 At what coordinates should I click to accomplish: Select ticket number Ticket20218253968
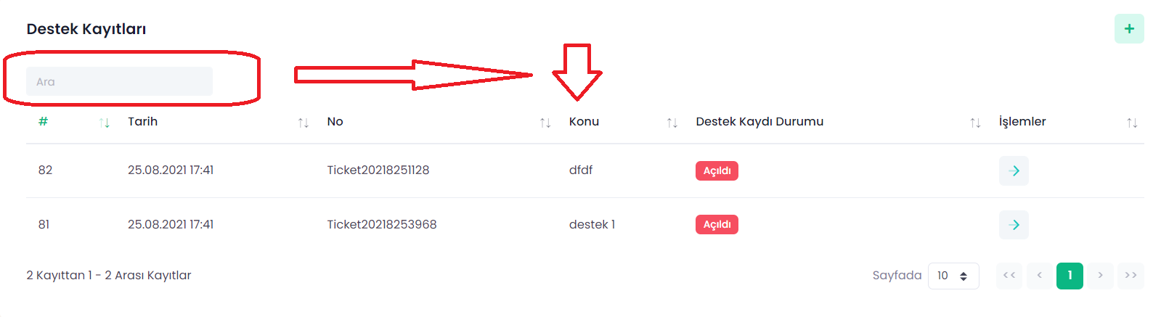[x=381, y=225]
